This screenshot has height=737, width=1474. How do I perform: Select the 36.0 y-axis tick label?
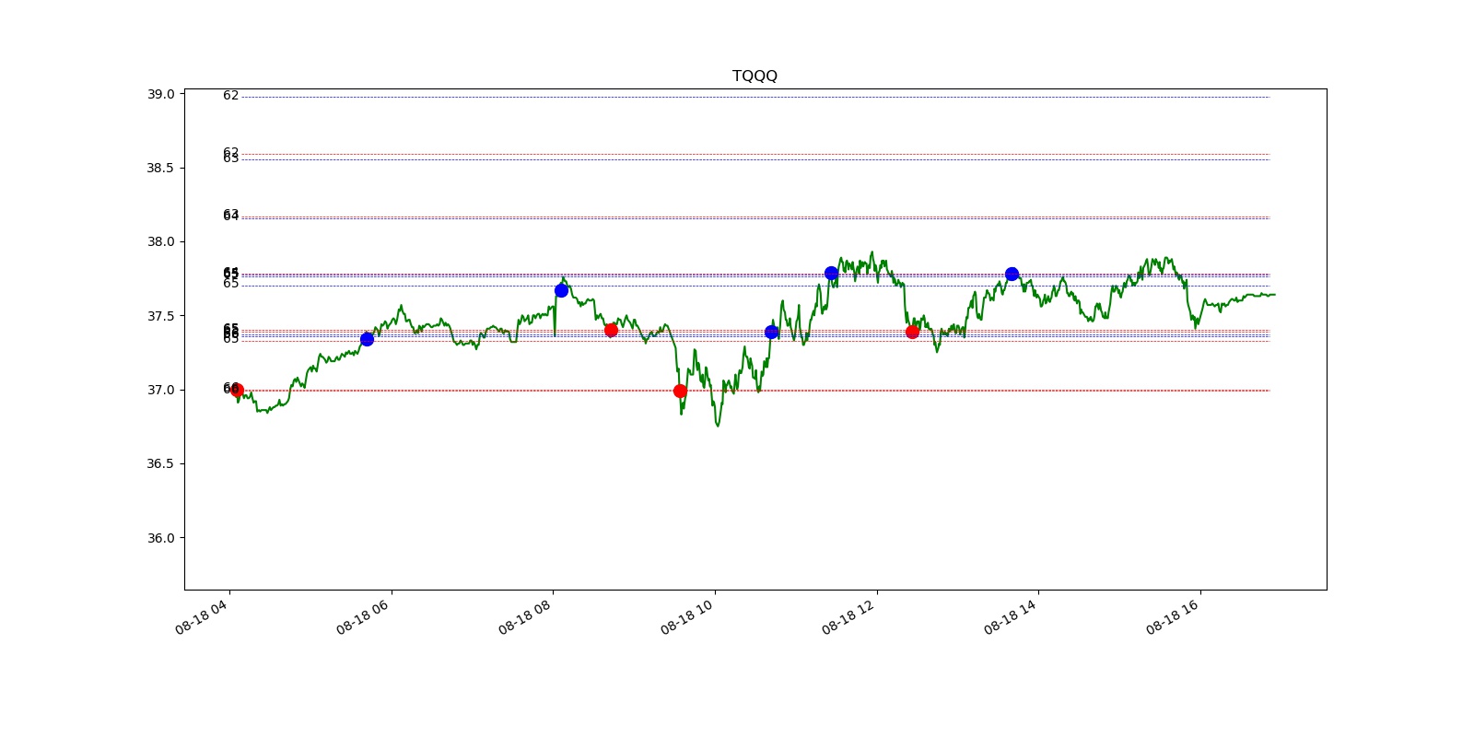tap(160, 538)
